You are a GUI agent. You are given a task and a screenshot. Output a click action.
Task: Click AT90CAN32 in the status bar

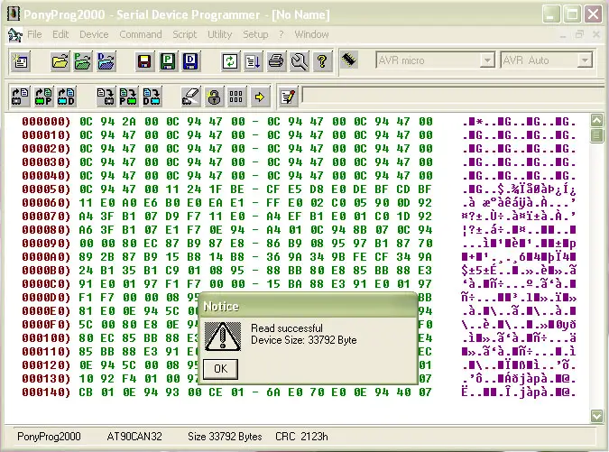tap(134, 437)
